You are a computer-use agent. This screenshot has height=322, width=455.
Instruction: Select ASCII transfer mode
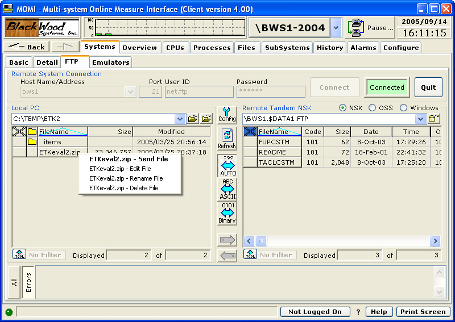tap(228, 189)
